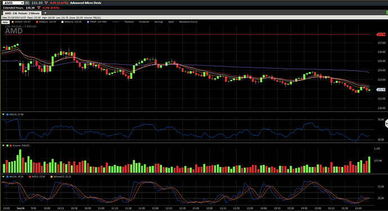Click the red EMA(21) legend square
Viewport: 388px width, 211px height.
point(37,22)
